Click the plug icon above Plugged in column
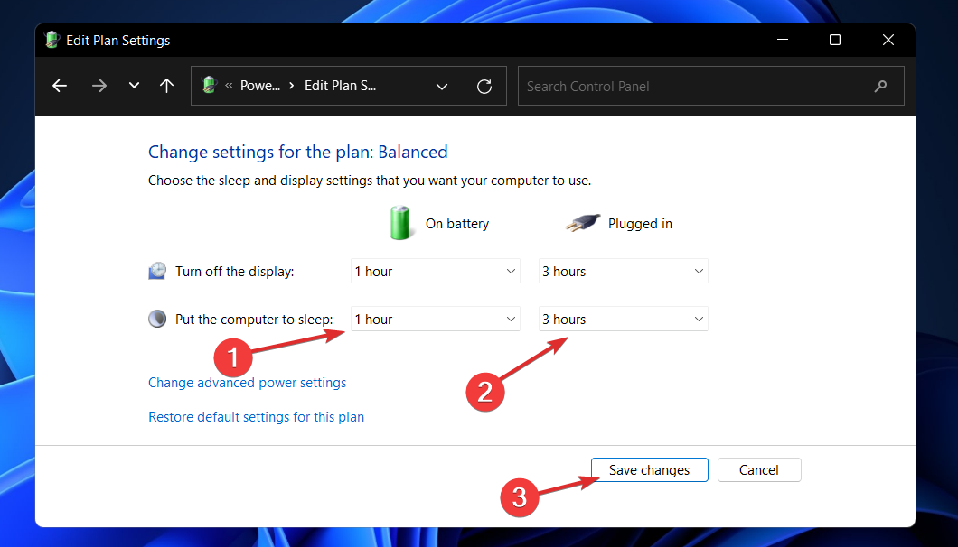Screen dimensions: 958x547 click(x=584, y=223)
